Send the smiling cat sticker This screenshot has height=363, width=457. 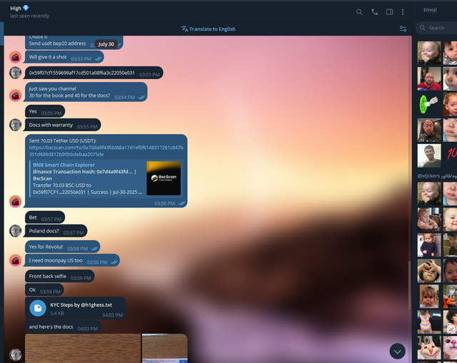pyautogui.click(x=429, y=347)
